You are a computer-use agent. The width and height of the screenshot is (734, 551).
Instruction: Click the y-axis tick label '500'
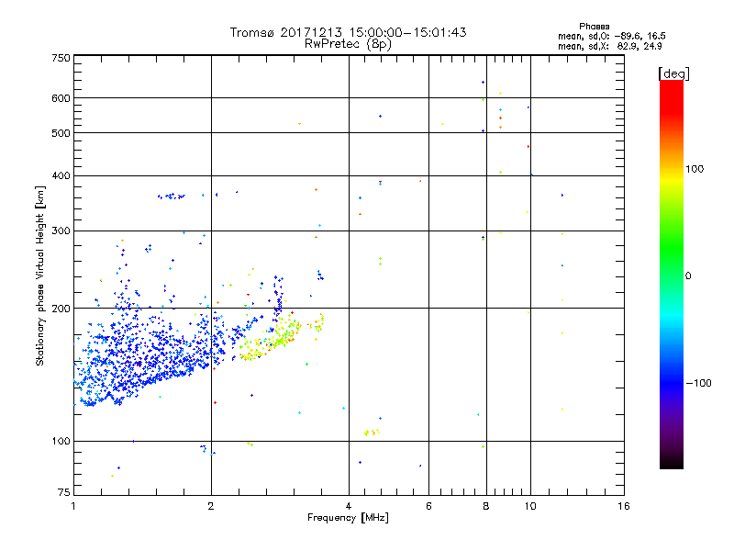61,133
